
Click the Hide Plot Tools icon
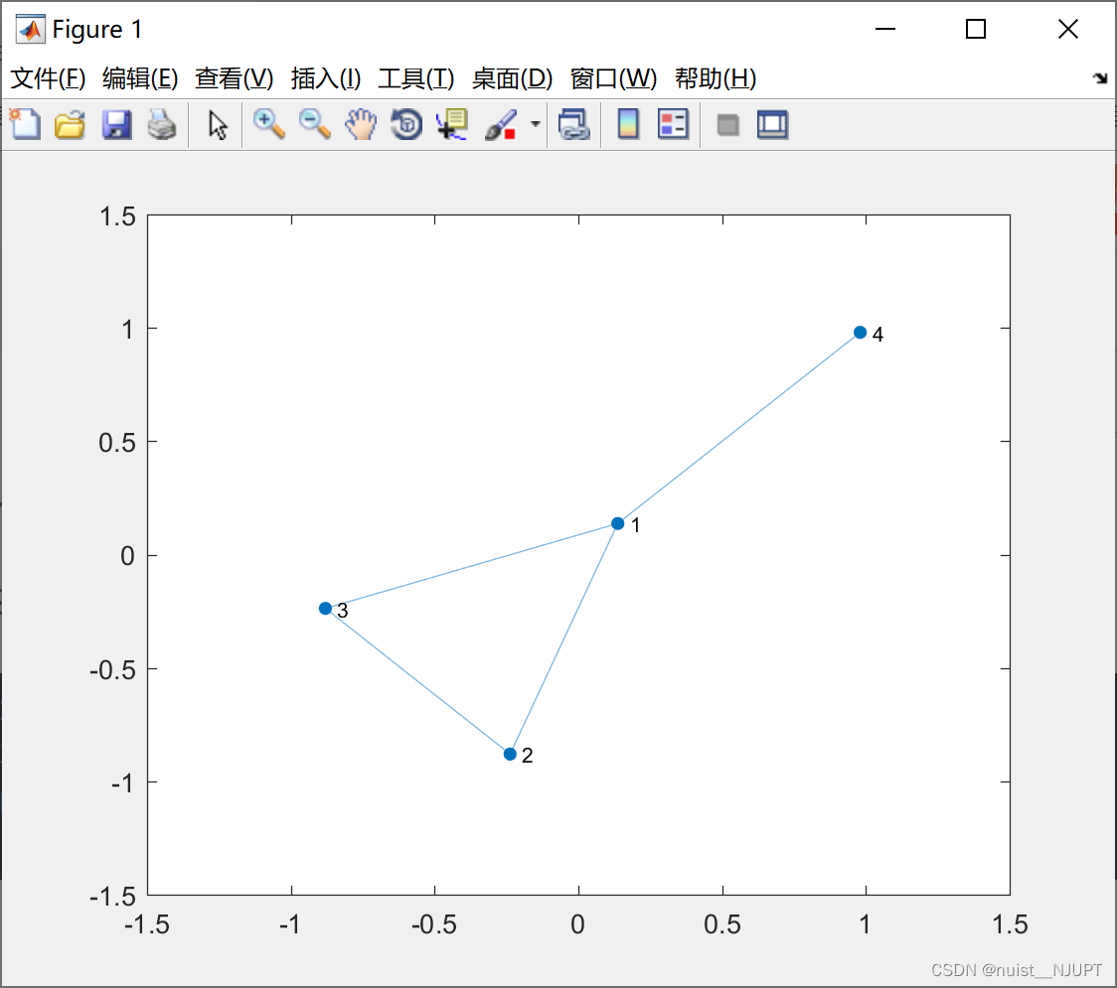[727, 125]
